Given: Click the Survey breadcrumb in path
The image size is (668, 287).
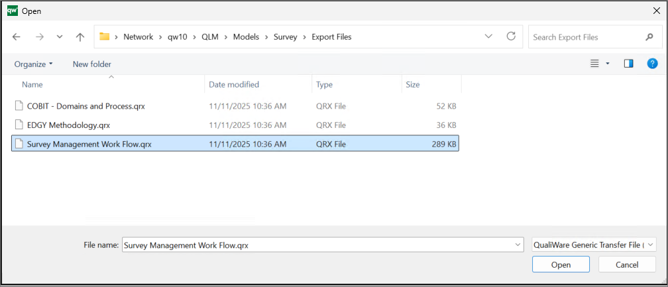Looking at the screenshot, I should (x=285, y=37).
